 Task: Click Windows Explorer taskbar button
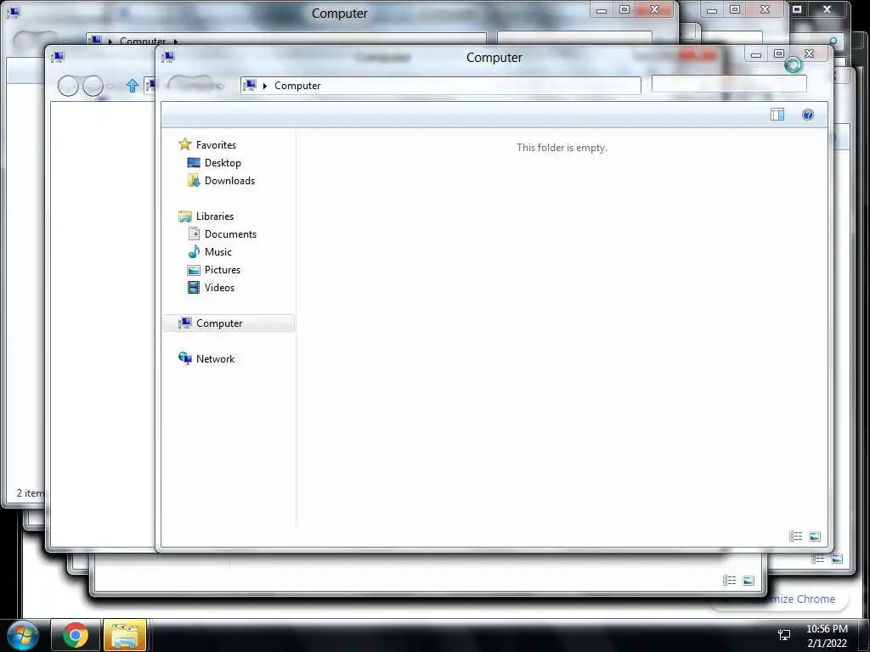[125, 635]
